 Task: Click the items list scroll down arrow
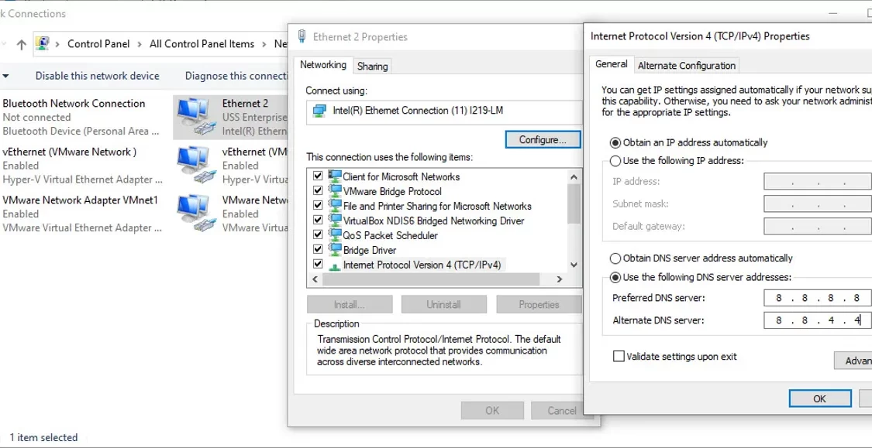(x=574, y=265)
